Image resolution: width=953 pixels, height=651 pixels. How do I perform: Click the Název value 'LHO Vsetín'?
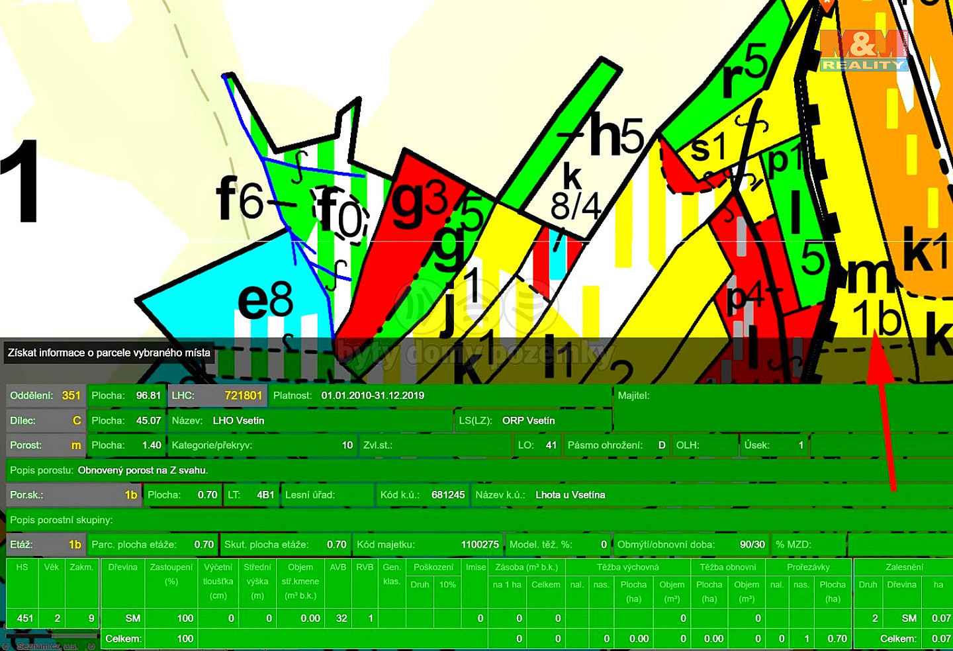click(238, 421)
